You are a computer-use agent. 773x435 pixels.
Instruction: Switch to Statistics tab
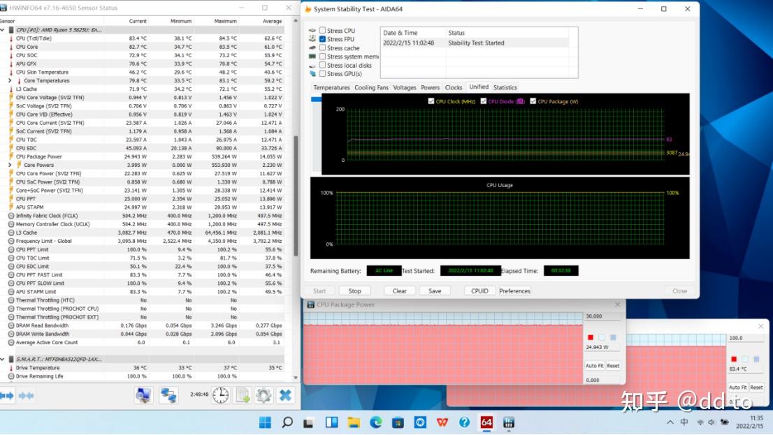coord(505,88)
